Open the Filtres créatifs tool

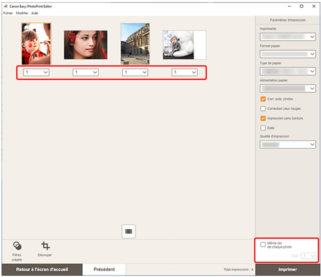click(x=17, y=251)
